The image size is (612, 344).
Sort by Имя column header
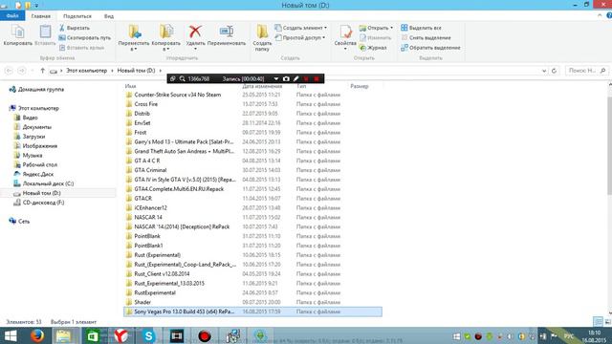tap(130, 86)
